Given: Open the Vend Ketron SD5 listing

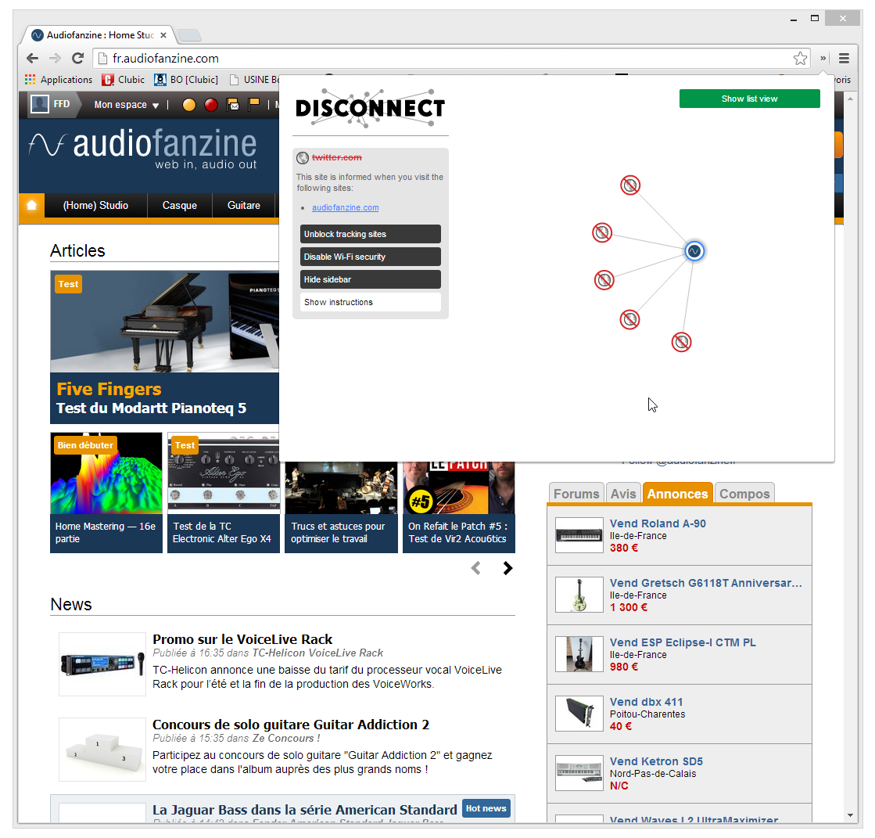Looking at the screenshot, I should 656,761.
